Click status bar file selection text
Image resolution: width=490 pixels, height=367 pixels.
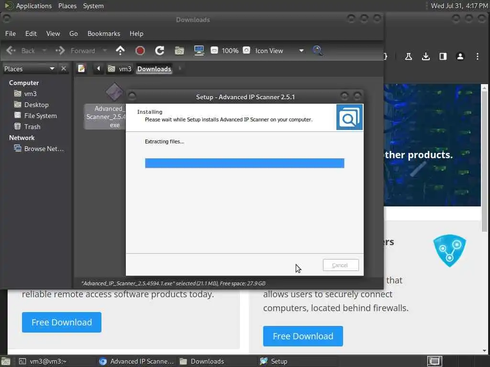tap(173, 283)
